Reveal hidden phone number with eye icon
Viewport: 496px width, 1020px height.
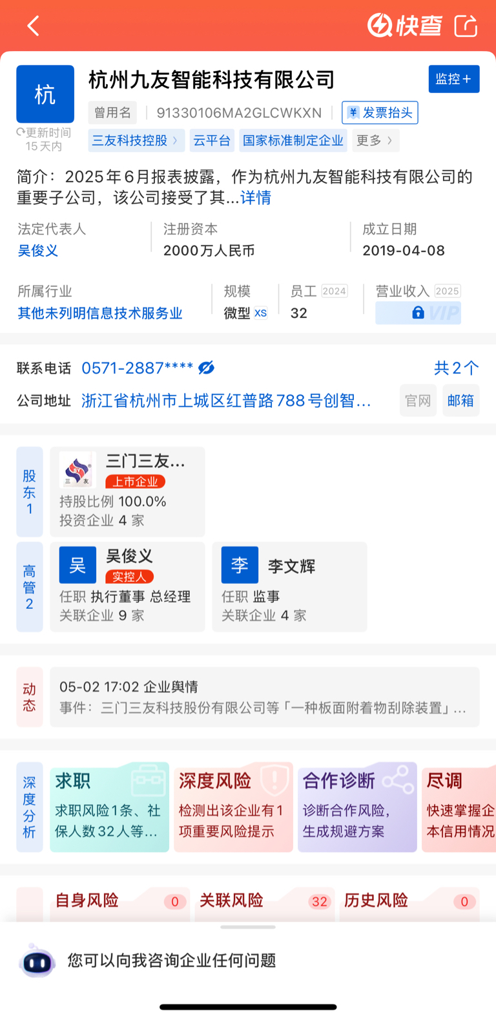coord(207,368)
